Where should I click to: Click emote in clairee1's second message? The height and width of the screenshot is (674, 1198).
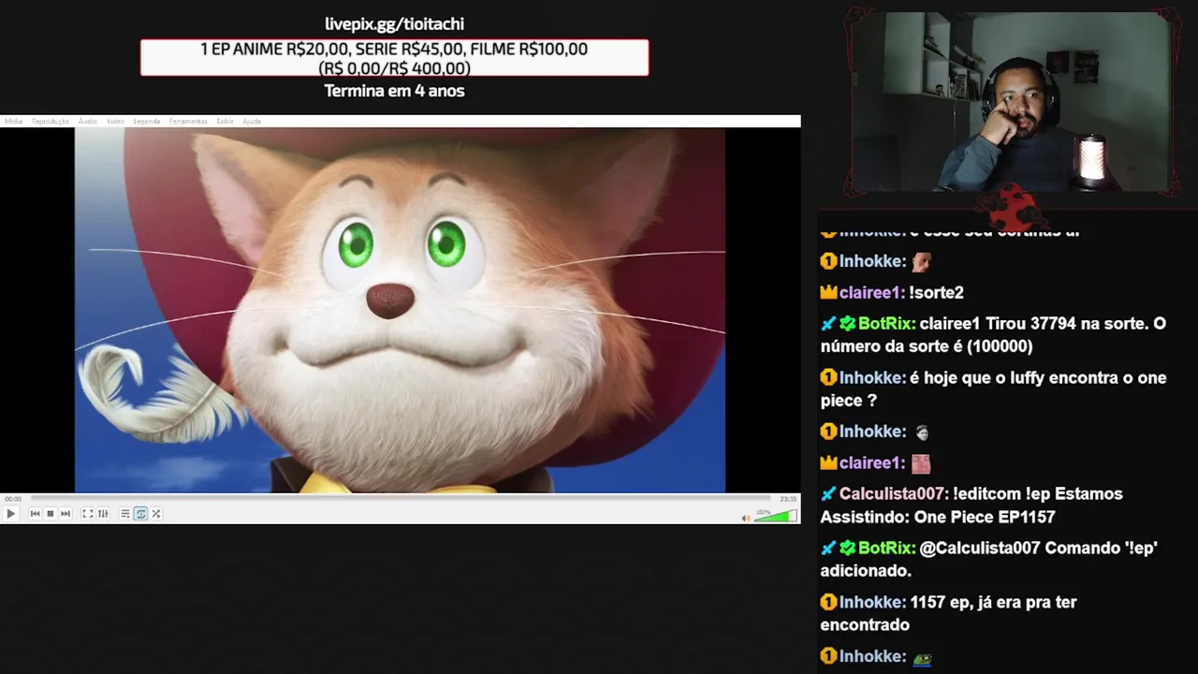(x=921, y=463)
